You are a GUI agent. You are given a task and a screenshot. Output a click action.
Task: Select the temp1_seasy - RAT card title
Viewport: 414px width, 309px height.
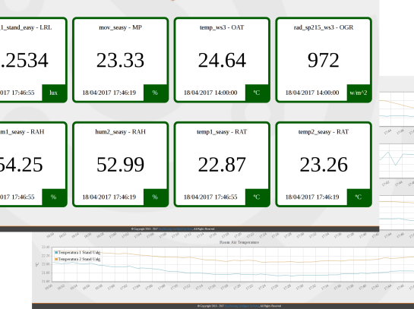[x=222, y=131]
